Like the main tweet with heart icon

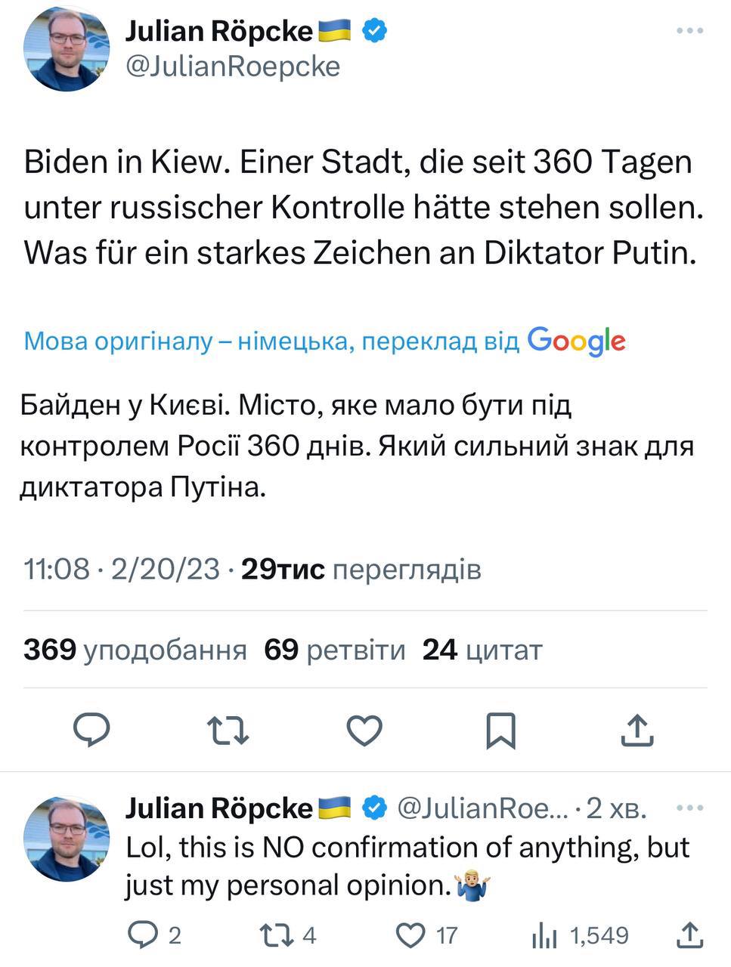(364, 730)
